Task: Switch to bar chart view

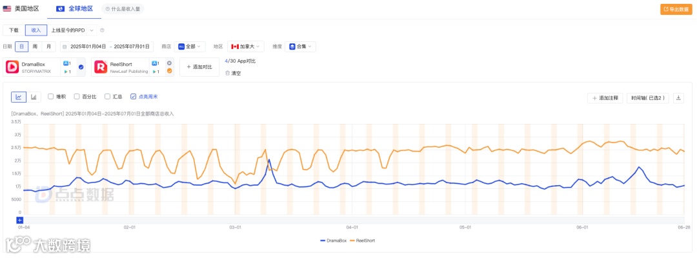Action: (x=34, y=97)
